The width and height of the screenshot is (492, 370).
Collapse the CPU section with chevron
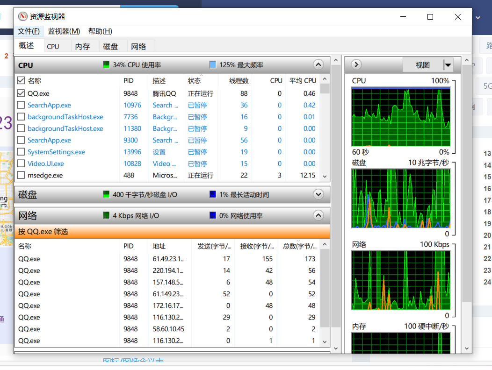pyautogui.click(x=318, y=64)
